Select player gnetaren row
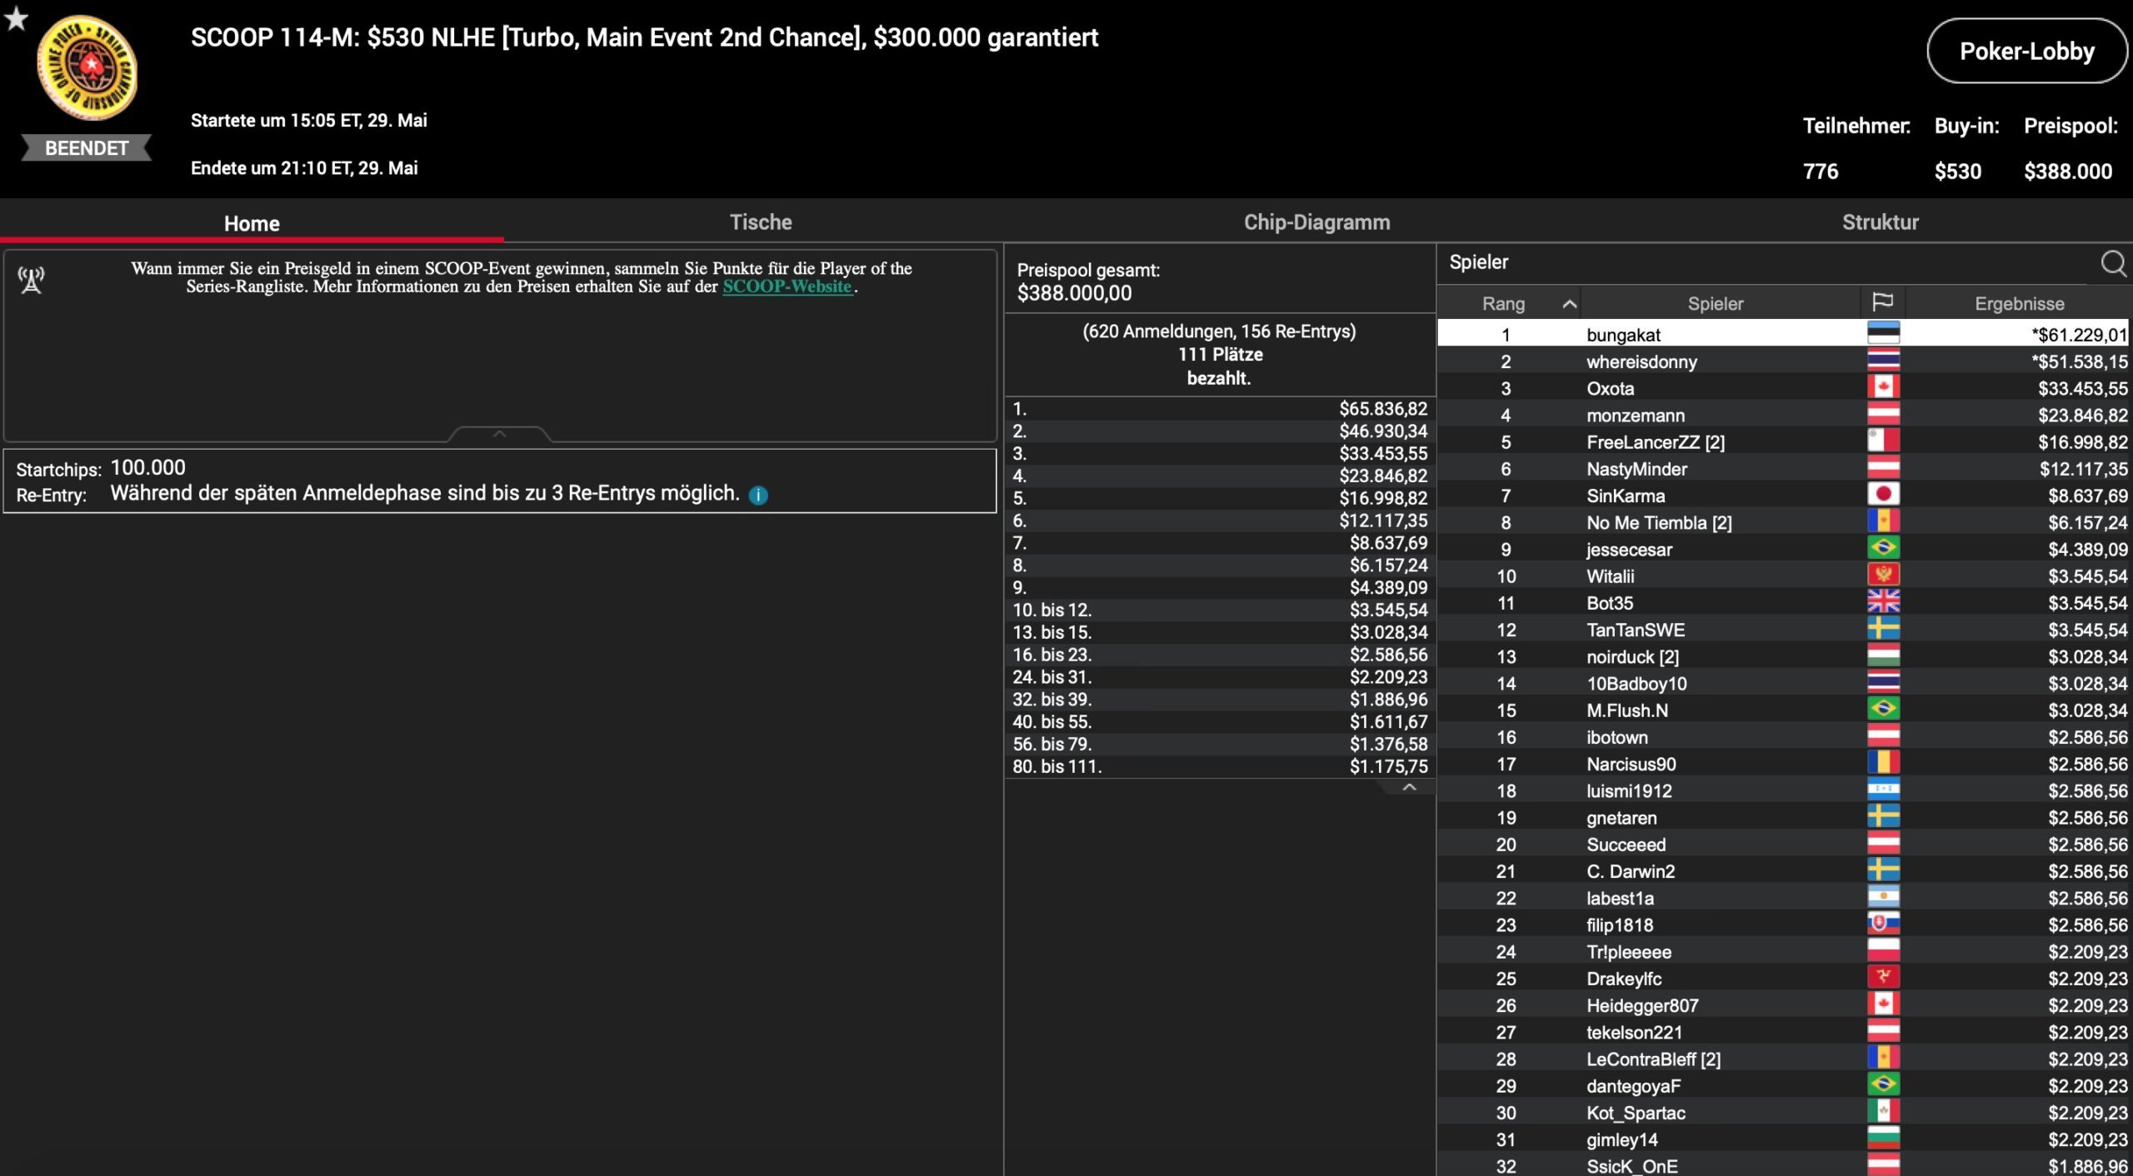 click(x=1782, y=817)
